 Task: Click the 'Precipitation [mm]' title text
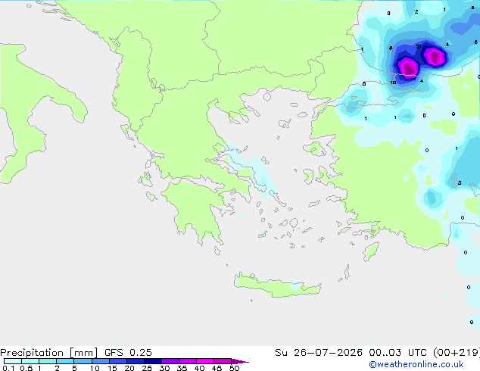pyautogui.click(x=48, y=353)
